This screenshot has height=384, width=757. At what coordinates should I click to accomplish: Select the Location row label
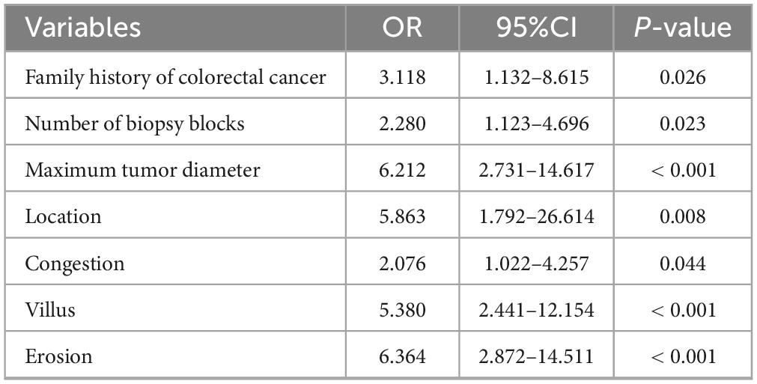click(63, 216)
